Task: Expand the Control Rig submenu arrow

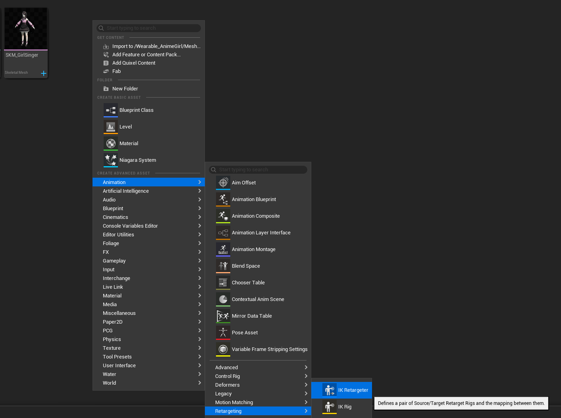Action: pos(306,376)
